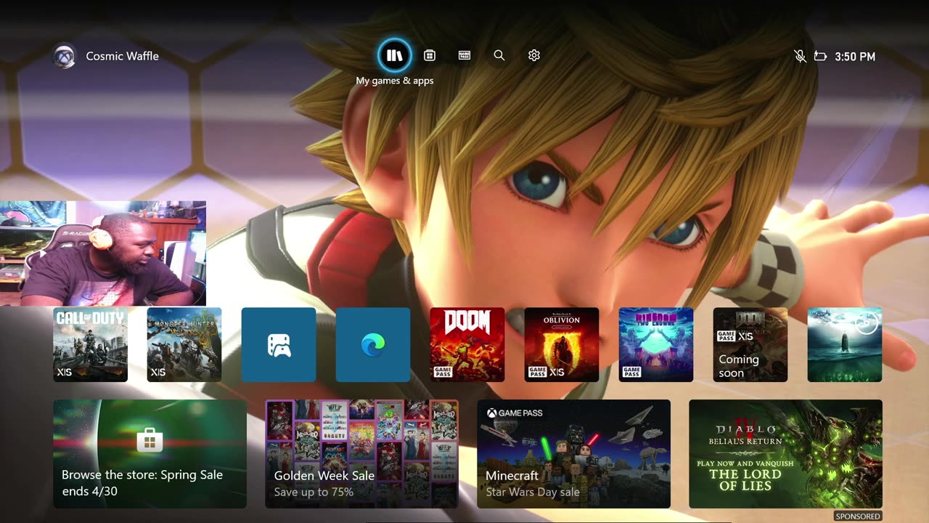Open the blue game controller app tile
This screenshot has width=929, height=523.
point(279,344)
